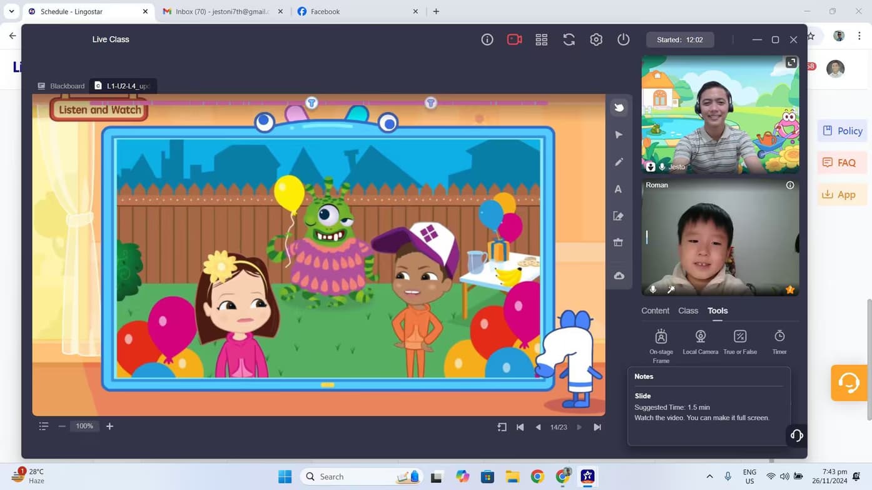Expand the teacher video to fullscreen
The width and height of the screenshot is (872, 490).
pyautogui.click(x=791, y=62)
